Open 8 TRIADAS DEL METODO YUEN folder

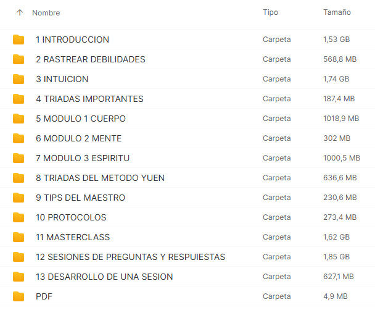pos(100,178)
